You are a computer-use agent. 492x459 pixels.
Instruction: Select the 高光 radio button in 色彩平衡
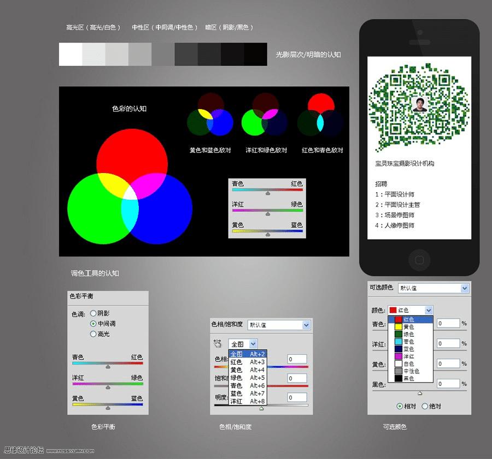[93, 334]
